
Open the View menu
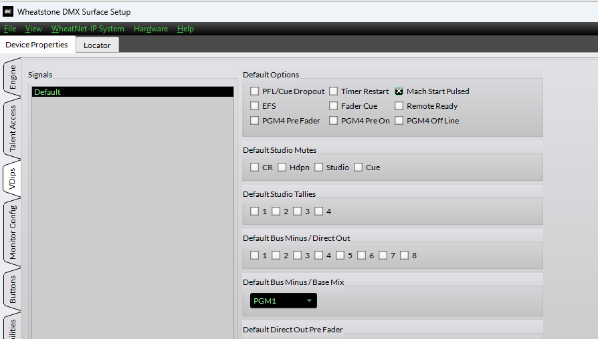[x=33, y=29]
